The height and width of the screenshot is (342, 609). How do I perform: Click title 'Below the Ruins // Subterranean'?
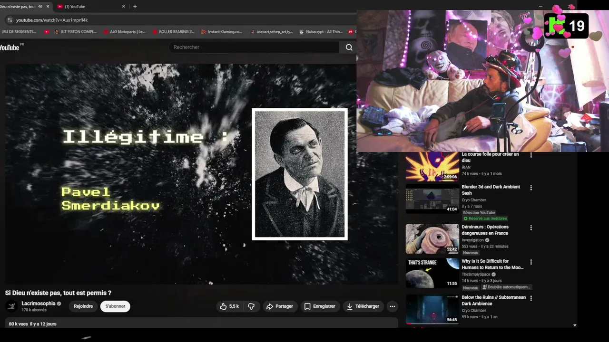point(493,301)
